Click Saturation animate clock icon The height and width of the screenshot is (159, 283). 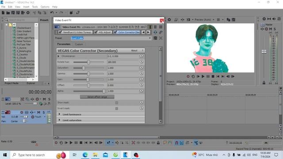[141, 68]
